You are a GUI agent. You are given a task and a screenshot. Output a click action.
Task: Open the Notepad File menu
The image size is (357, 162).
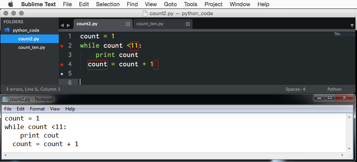point(8,109)
